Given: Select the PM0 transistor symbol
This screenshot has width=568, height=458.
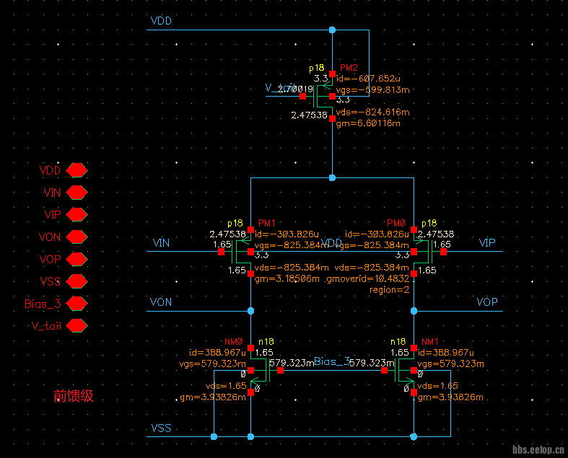Looking at the screenshot, I should (x=427, y=252).
